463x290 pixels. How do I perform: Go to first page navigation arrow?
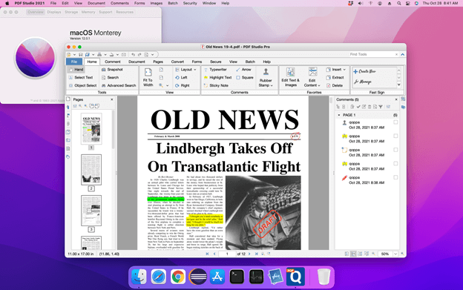point(207,254)
